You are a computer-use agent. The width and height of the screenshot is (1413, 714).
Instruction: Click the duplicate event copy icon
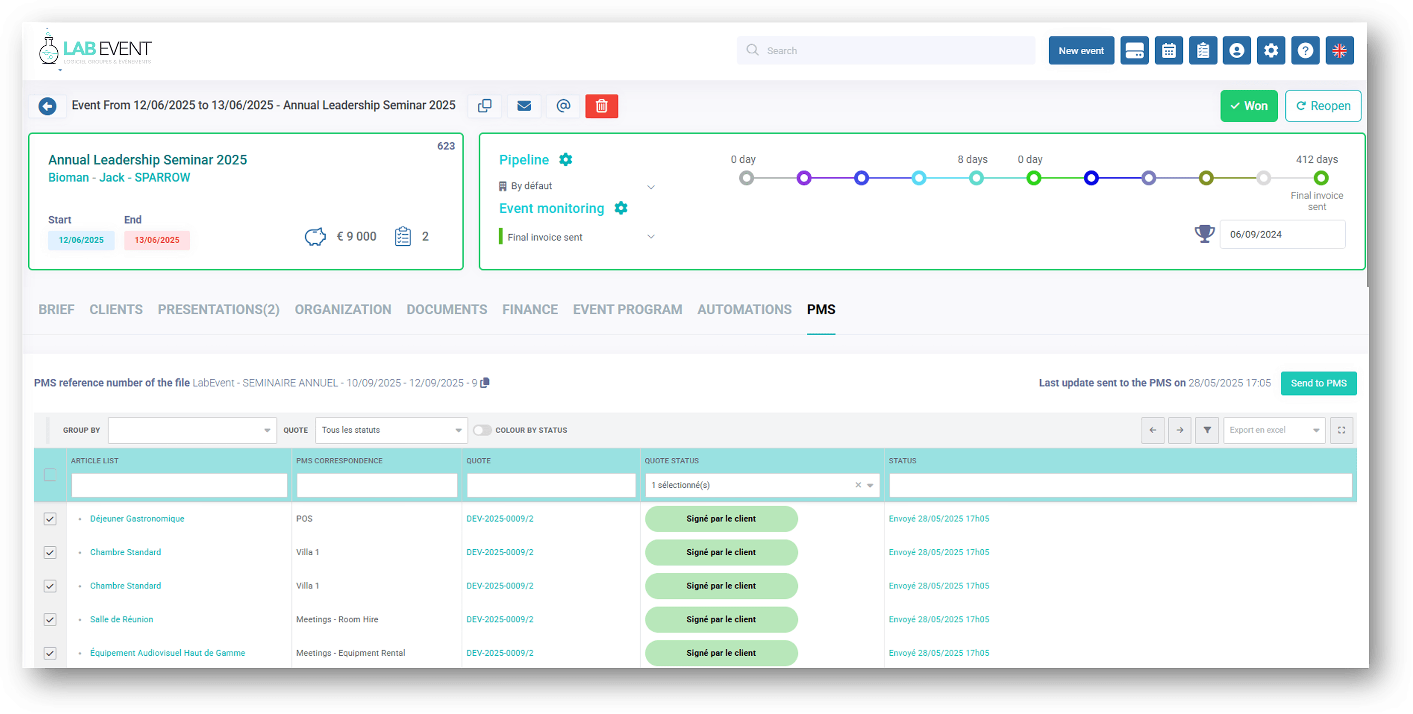pyautogui.click(x=484, y=106)
